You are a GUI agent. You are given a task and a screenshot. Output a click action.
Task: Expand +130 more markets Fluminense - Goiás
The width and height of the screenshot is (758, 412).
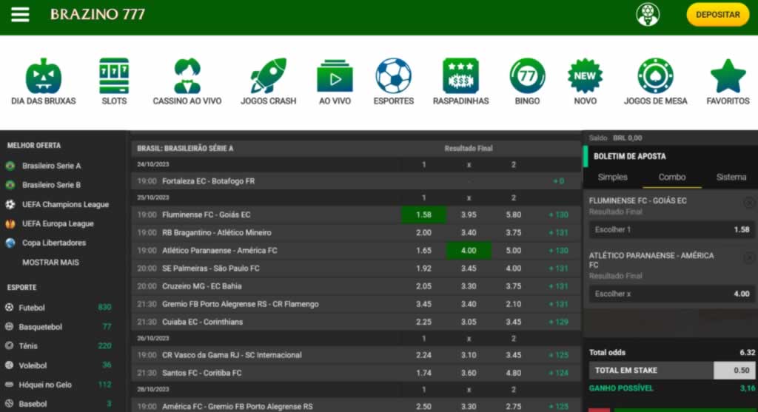[x=558, y=215]
